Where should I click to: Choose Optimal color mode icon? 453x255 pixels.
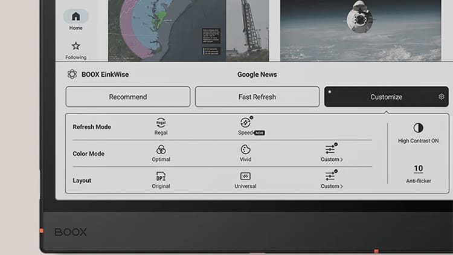pyautogui.click(x=161, y=150)
